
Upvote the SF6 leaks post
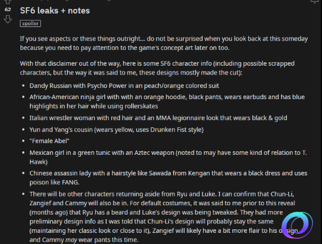point(8,2)
